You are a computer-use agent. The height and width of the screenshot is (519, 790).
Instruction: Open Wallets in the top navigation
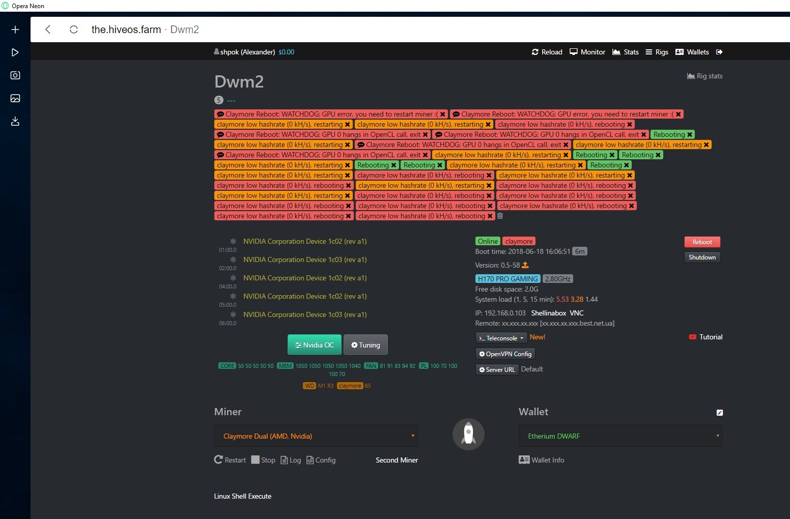[x=692, y=52]
